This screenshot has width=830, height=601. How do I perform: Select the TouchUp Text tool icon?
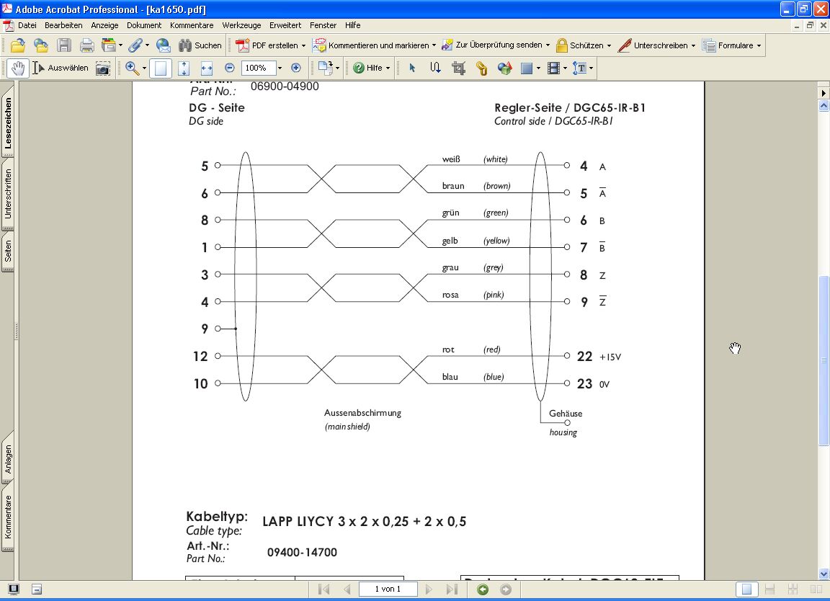[x=580, y=68]
